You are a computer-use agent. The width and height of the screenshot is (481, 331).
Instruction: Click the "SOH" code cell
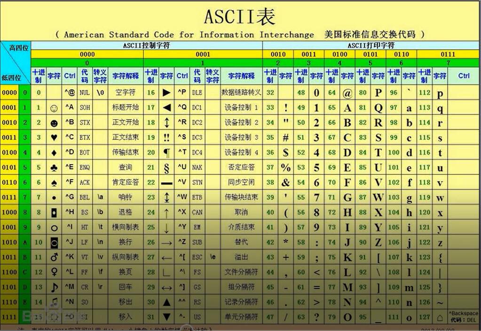85,107
